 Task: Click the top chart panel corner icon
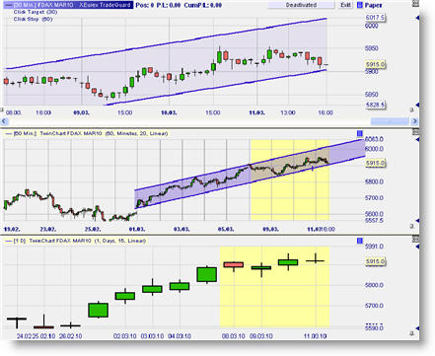(x=415, y=4)
